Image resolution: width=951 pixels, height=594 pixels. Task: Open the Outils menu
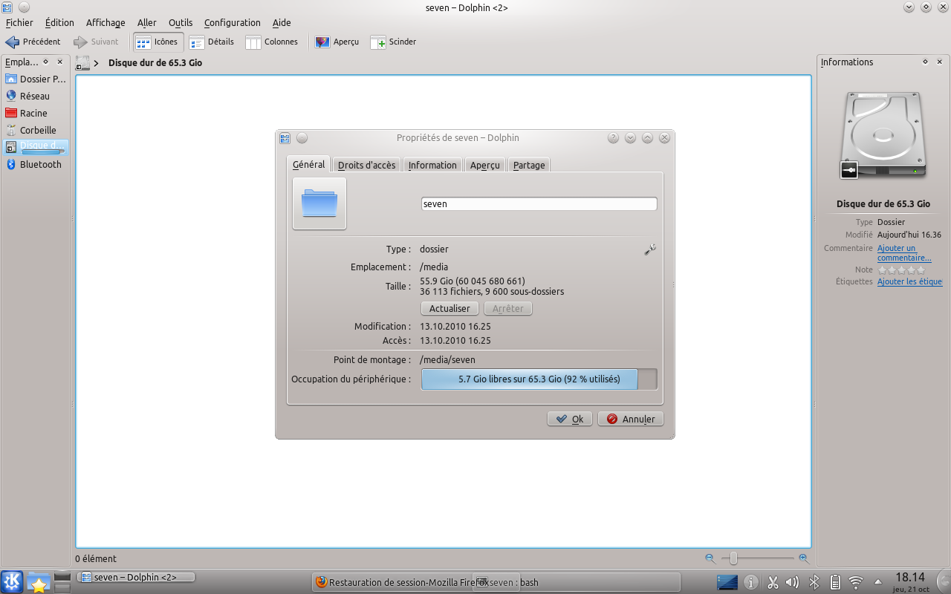(180, 23)
